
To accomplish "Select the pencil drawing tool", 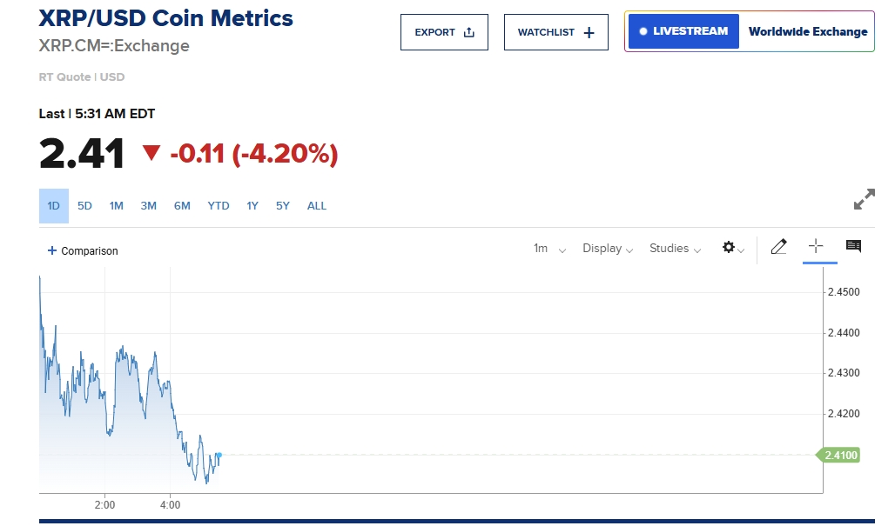I will click(779, 247).
